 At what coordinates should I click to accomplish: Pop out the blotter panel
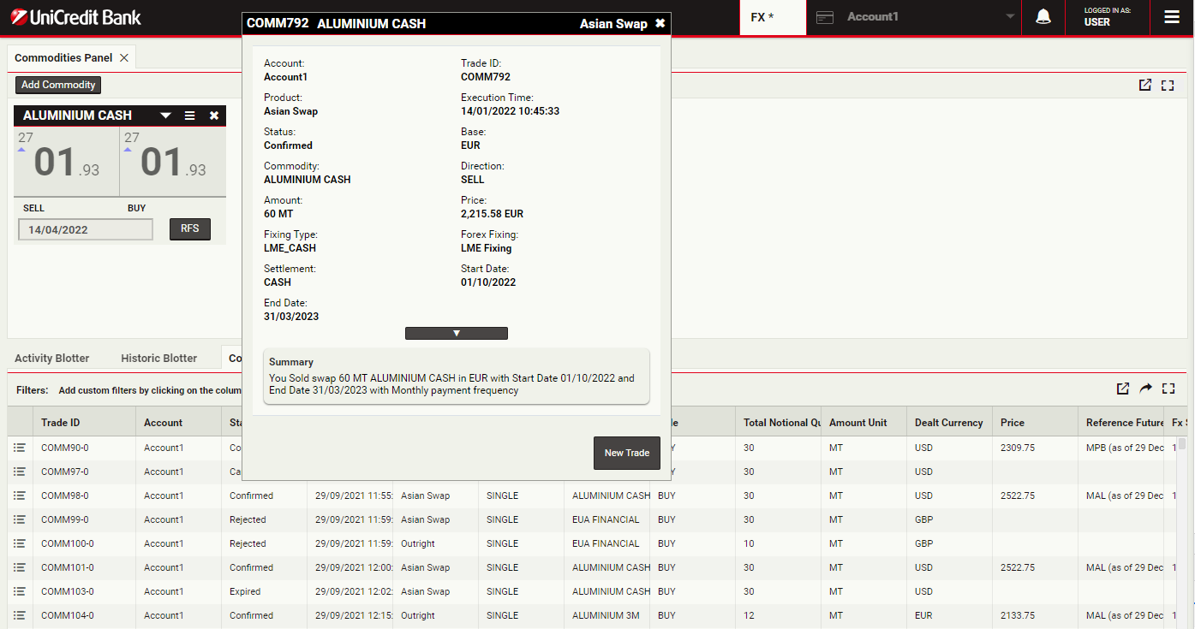1123,389
